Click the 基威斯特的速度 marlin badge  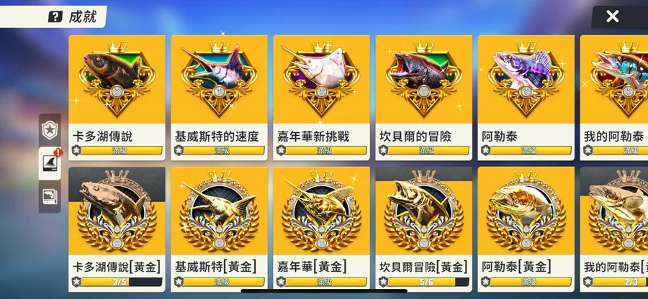pyautogui.click(x=219, y=79)
